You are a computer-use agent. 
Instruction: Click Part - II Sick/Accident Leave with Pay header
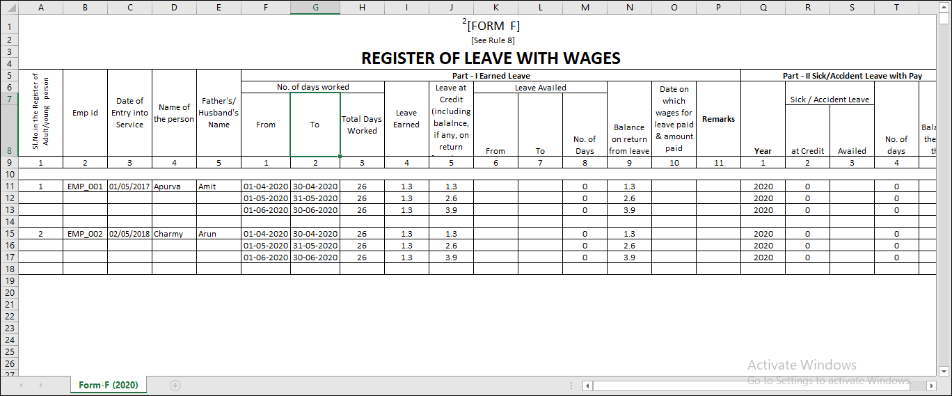852,75
